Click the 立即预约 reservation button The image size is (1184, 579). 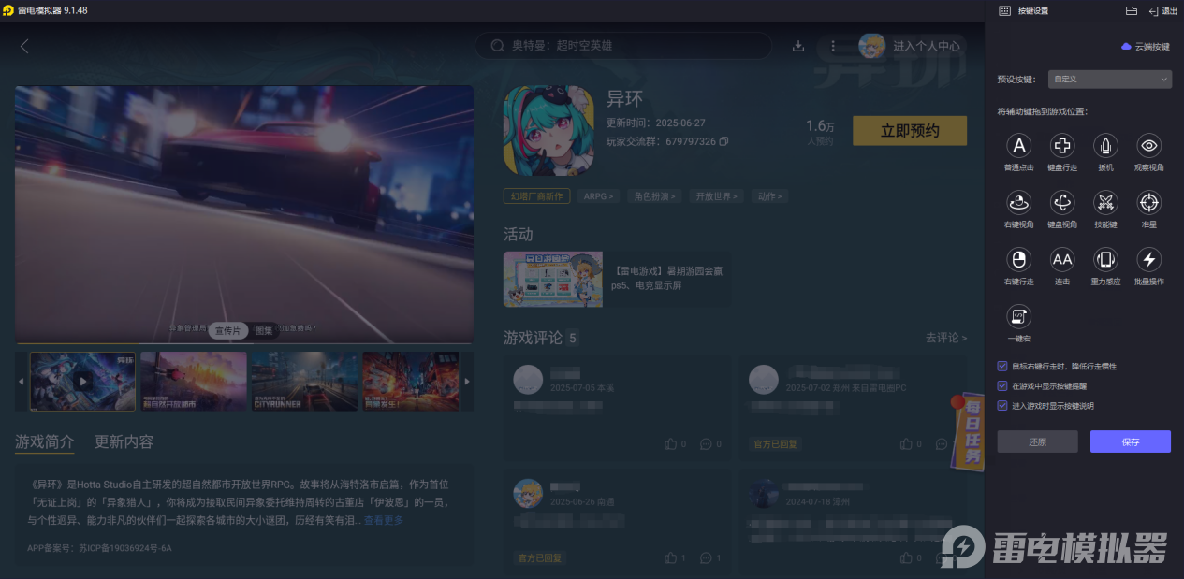click(909, 130)
